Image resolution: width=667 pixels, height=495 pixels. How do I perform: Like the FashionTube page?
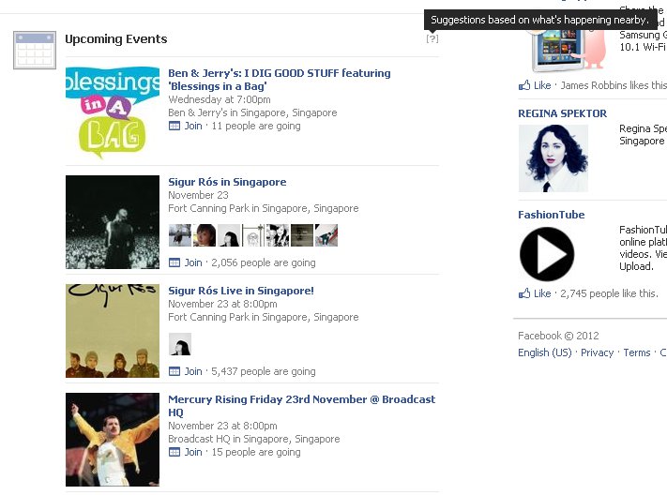542,293
